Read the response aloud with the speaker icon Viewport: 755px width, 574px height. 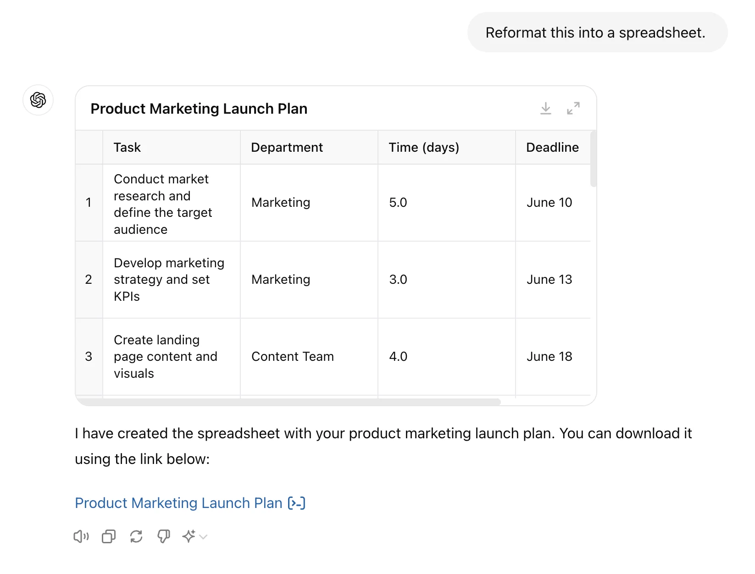tap(81, 536)
